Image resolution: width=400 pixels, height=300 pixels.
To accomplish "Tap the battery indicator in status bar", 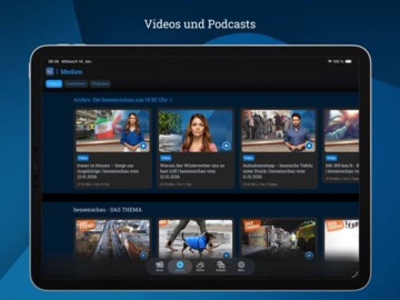I will [348, 61].
